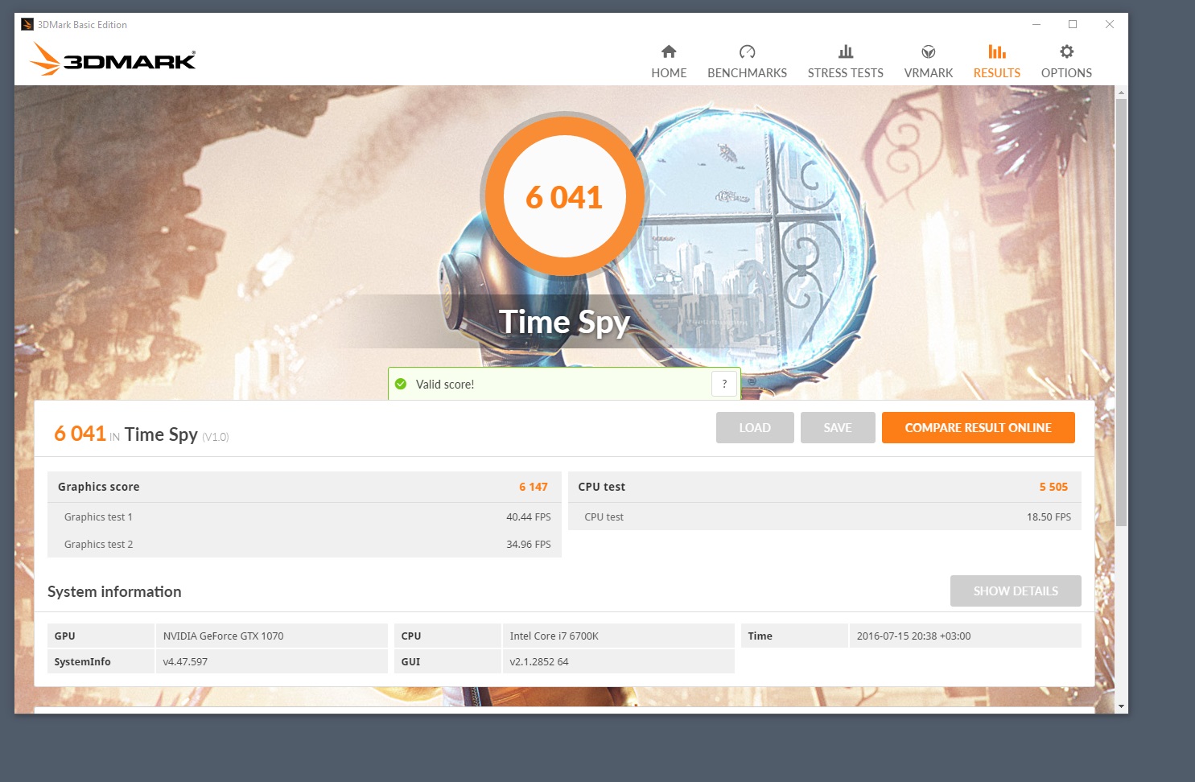The height and width of the screenshot is (782, 1195).
Task: Maximize the 3DMark window
Action: [1073, 24]
